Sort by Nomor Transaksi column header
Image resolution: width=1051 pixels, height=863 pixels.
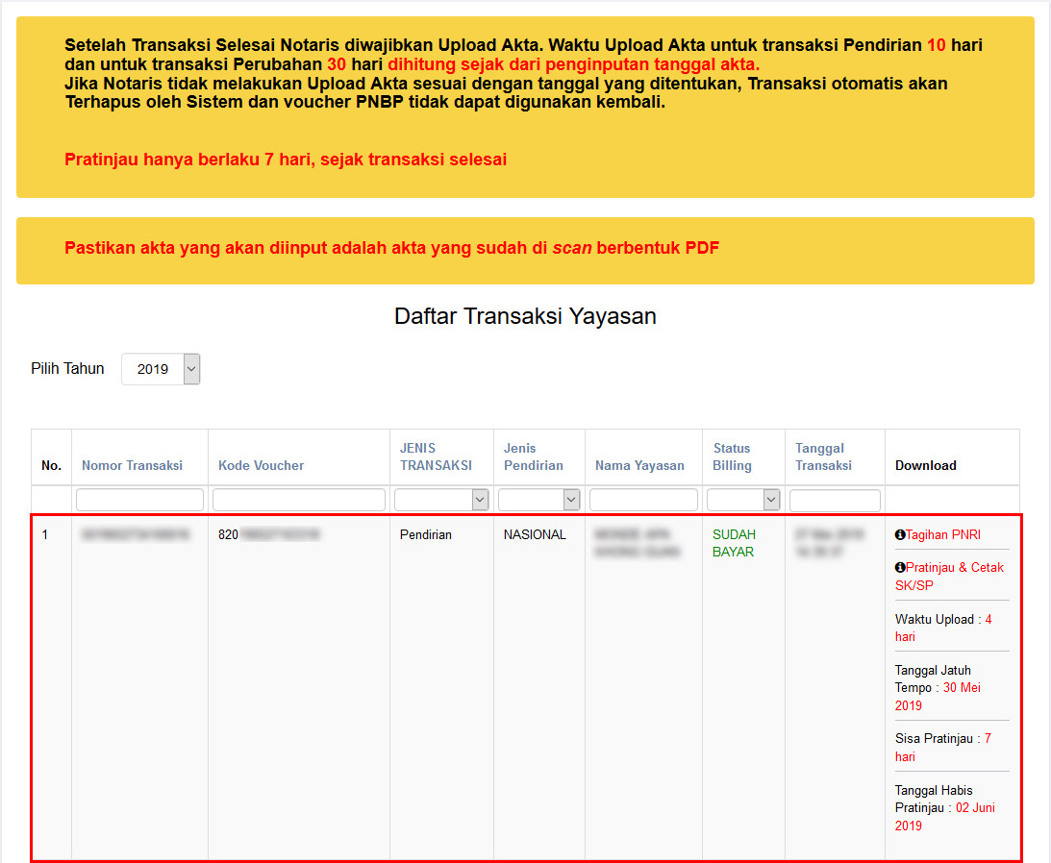coord(132,465)
